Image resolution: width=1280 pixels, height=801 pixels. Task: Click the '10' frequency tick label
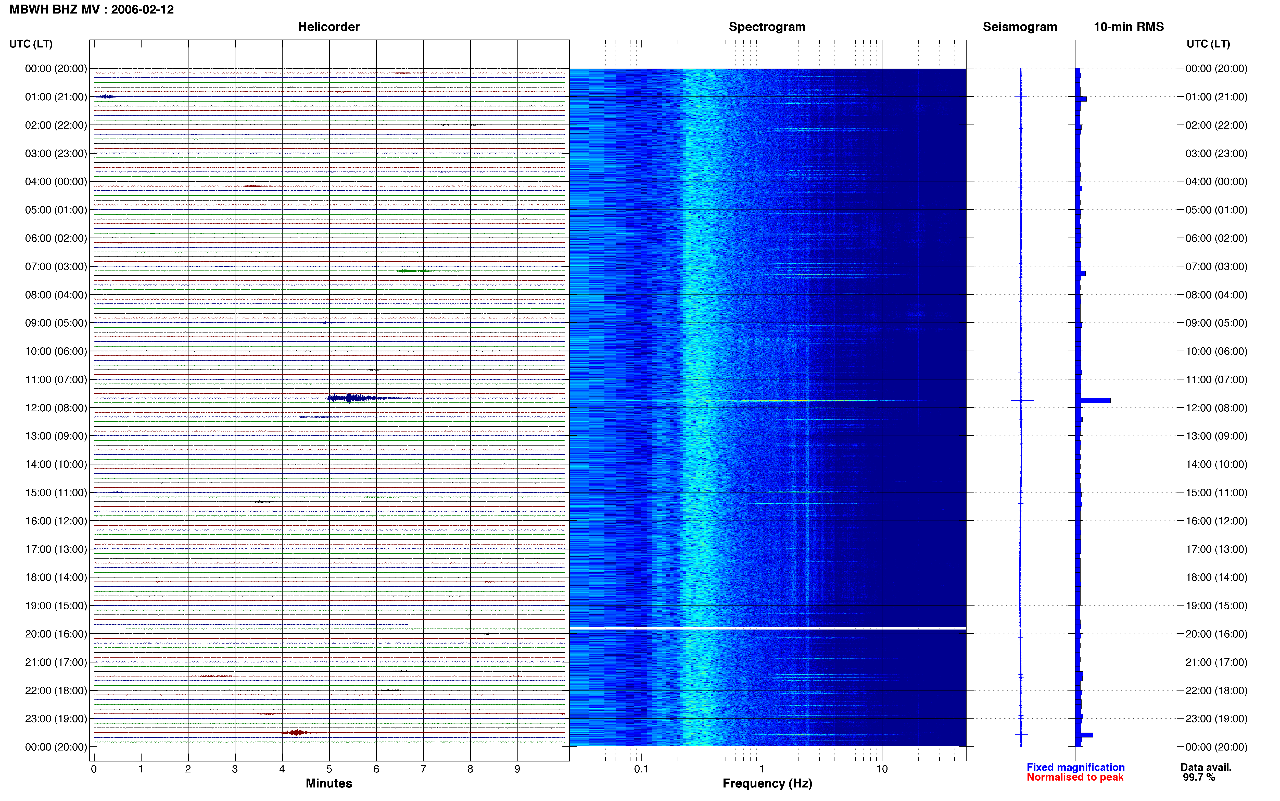881,769
